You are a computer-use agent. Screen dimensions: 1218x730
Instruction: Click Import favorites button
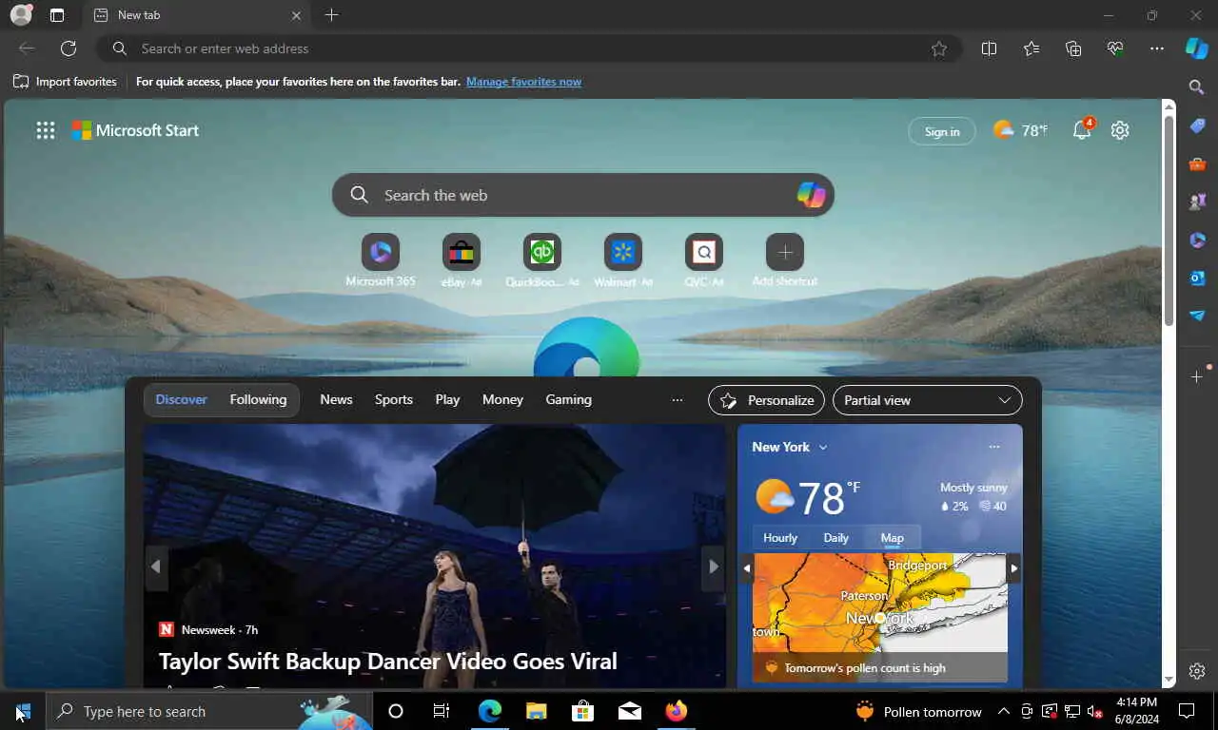pyautogui.click(x=65, y=82)
